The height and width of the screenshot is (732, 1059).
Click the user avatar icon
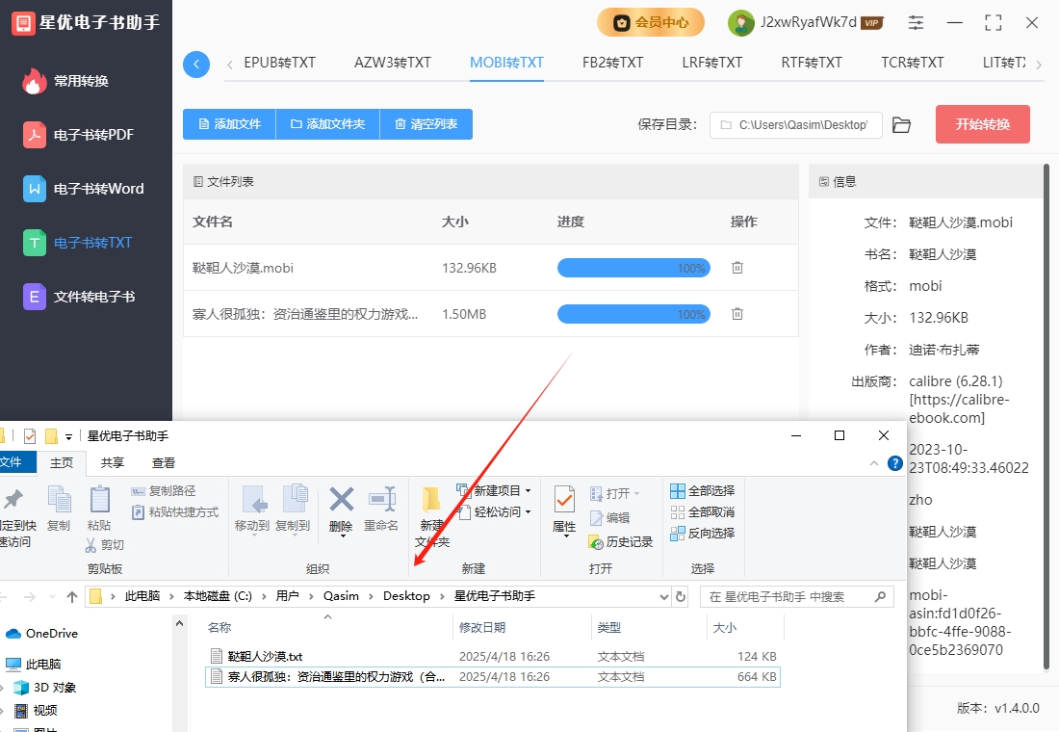[741, 23]
